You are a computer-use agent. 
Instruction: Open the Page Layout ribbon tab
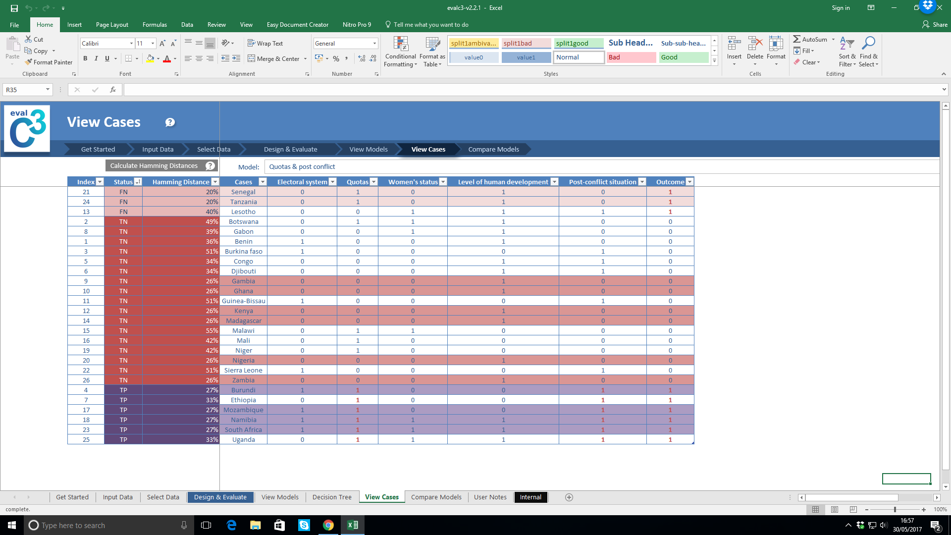[112, 25]
